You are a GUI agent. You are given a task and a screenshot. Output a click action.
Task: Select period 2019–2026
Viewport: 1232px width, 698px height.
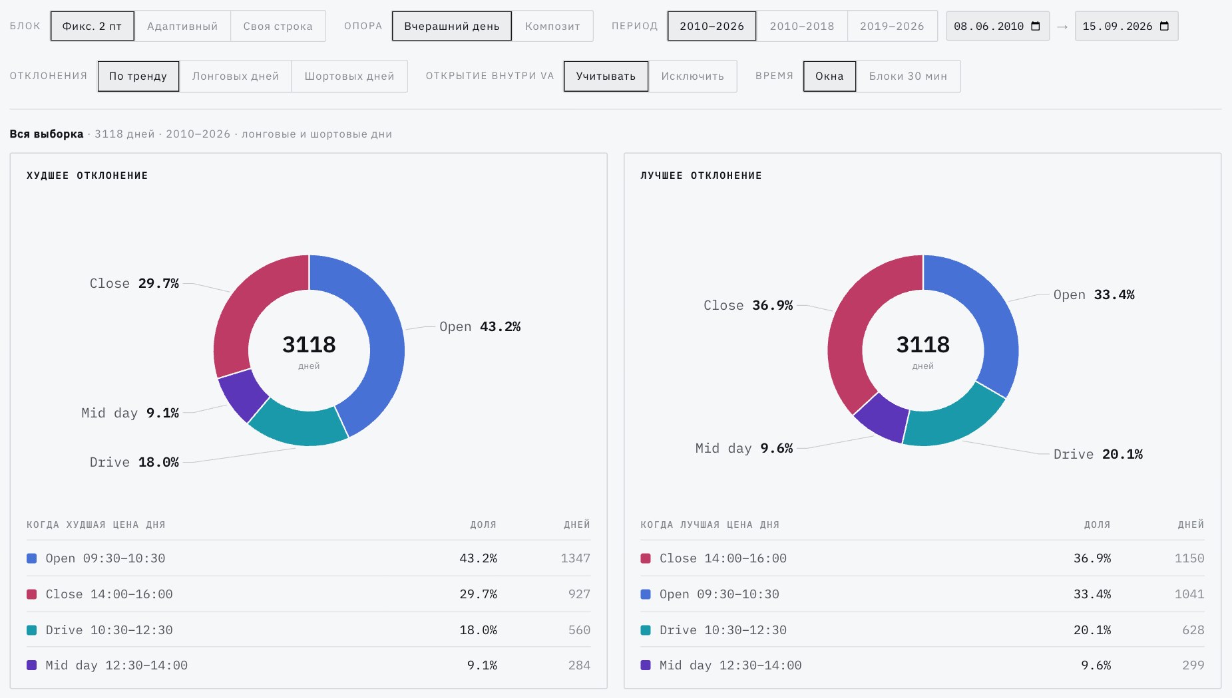point(892,26)
